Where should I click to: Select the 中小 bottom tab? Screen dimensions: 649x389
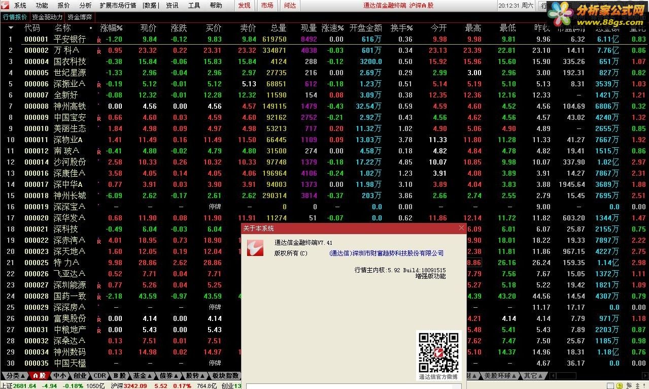click(x=59, y=376)
